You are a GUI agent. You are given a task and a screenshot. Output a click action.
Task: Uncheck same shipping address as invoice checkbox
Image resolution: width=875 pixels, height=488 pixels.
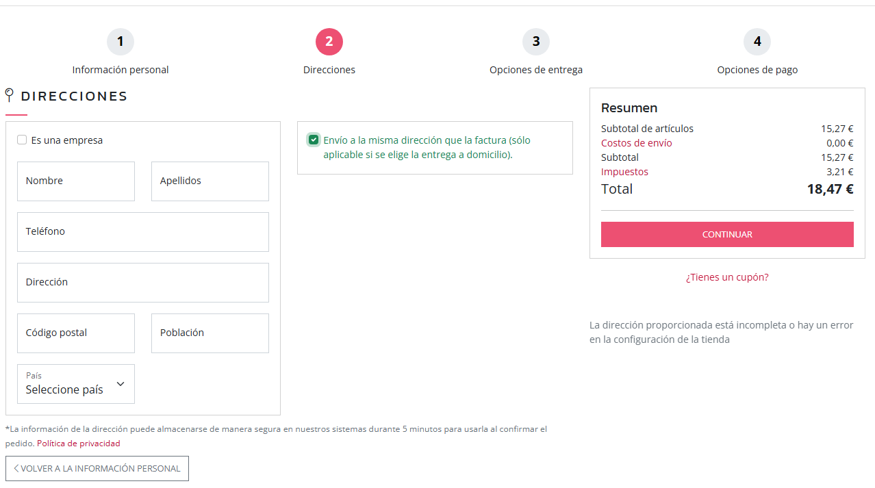(x=314, y=140)
